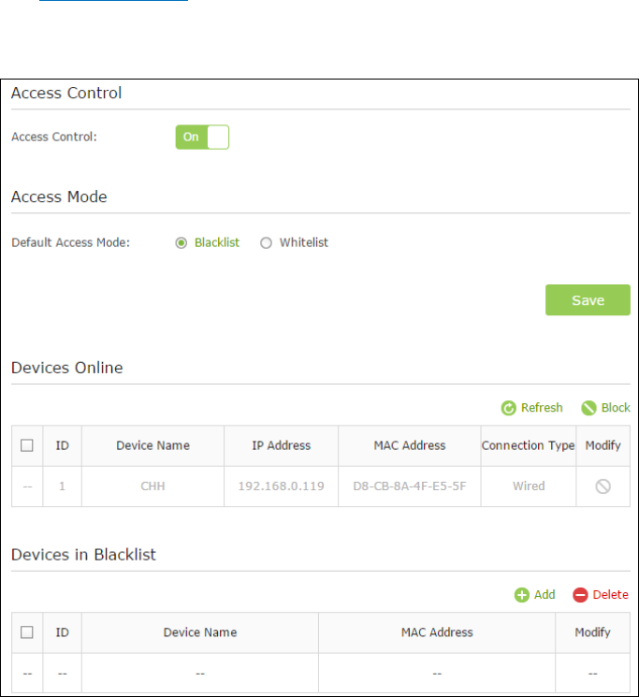
Task: Click the green Refresh icon
Action: pos(508,408)
